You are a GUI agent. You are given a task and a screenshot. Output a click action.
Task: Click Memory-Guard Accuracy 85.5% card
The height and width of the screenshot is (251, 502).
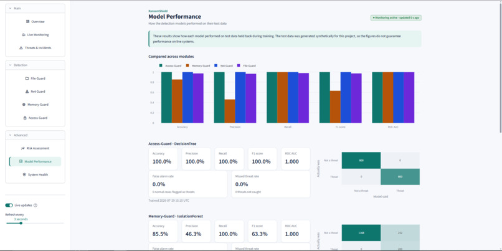tap(163, 231)
